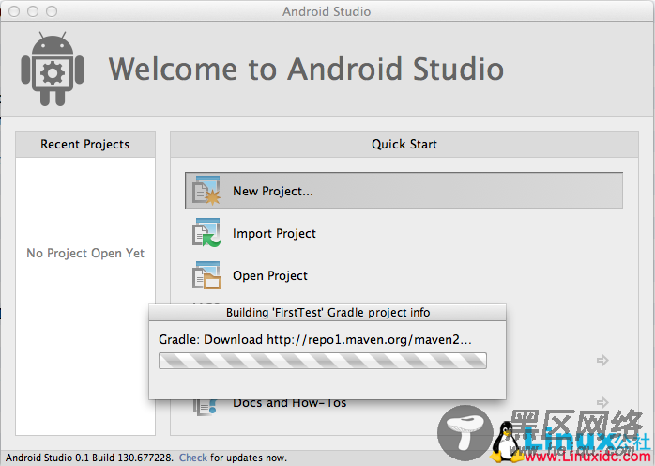Open Docs and How-Tos entry
This screenshot has height=466, width=655.
(x=289, y=403)
